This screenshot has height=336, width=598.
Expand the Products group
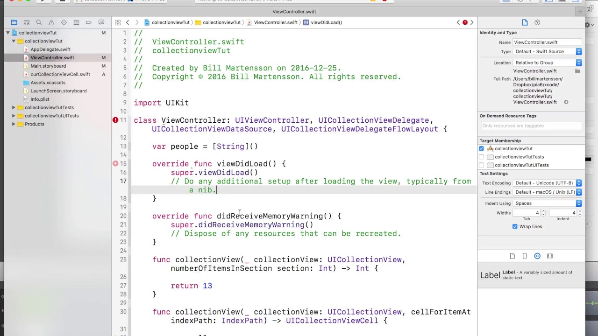(x=14, y=124)
